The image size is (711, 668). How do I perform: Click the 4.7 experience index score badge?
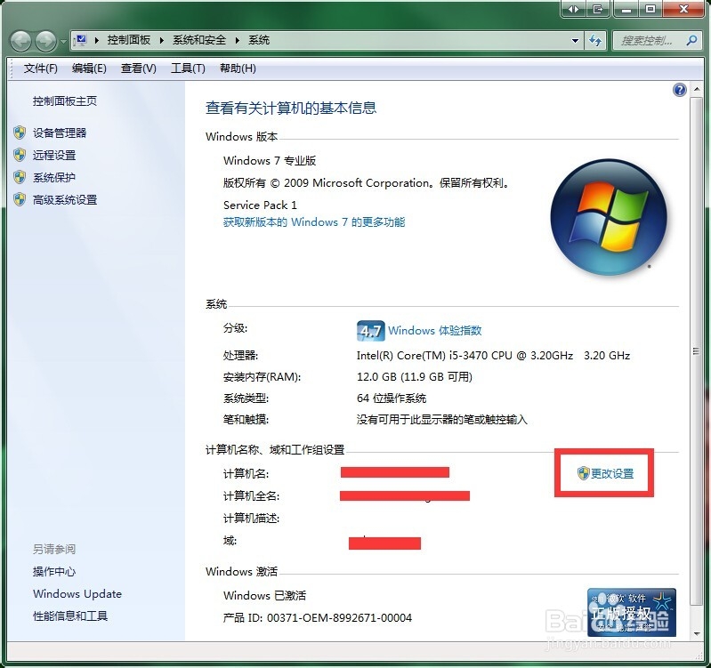pyautogui.click(x=370, y=330)
